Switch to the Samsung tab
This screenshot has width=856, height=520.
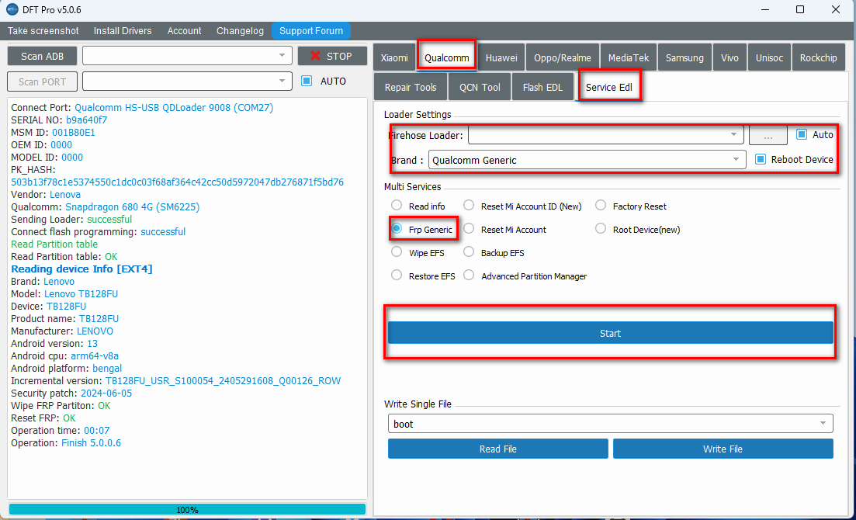684,57
